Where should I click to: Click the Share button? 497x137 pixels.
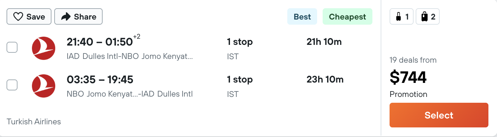click(79, 17)
